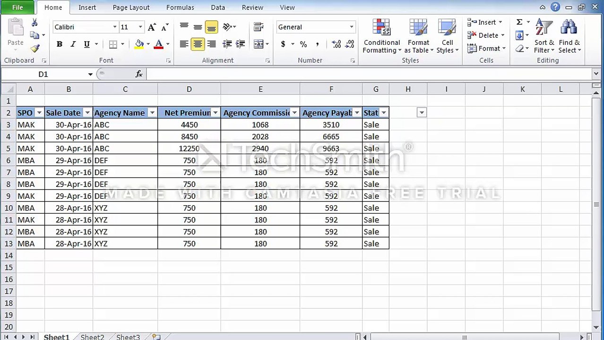Open Format as Table gallery
This screenshot has height=340, width=604.
tap(419, 36)
